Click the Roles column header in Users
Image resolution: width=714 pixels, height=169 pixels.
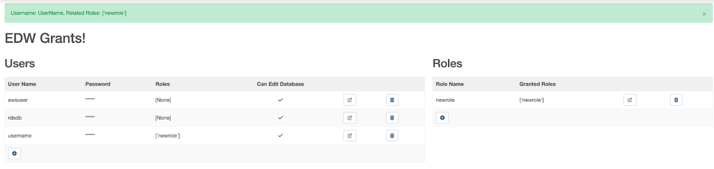pyautogui.click(x=162, y=84)
